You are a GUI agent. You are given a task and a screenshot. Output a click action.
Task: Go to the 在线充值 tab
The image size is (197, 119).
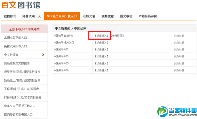[89, 16]
